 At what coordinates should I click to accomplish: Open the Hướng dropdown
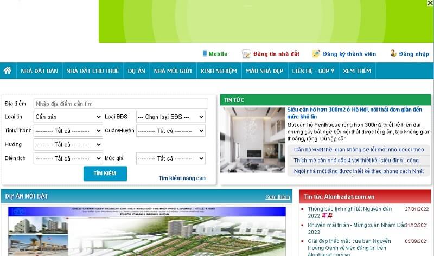[x=68, y=144]
